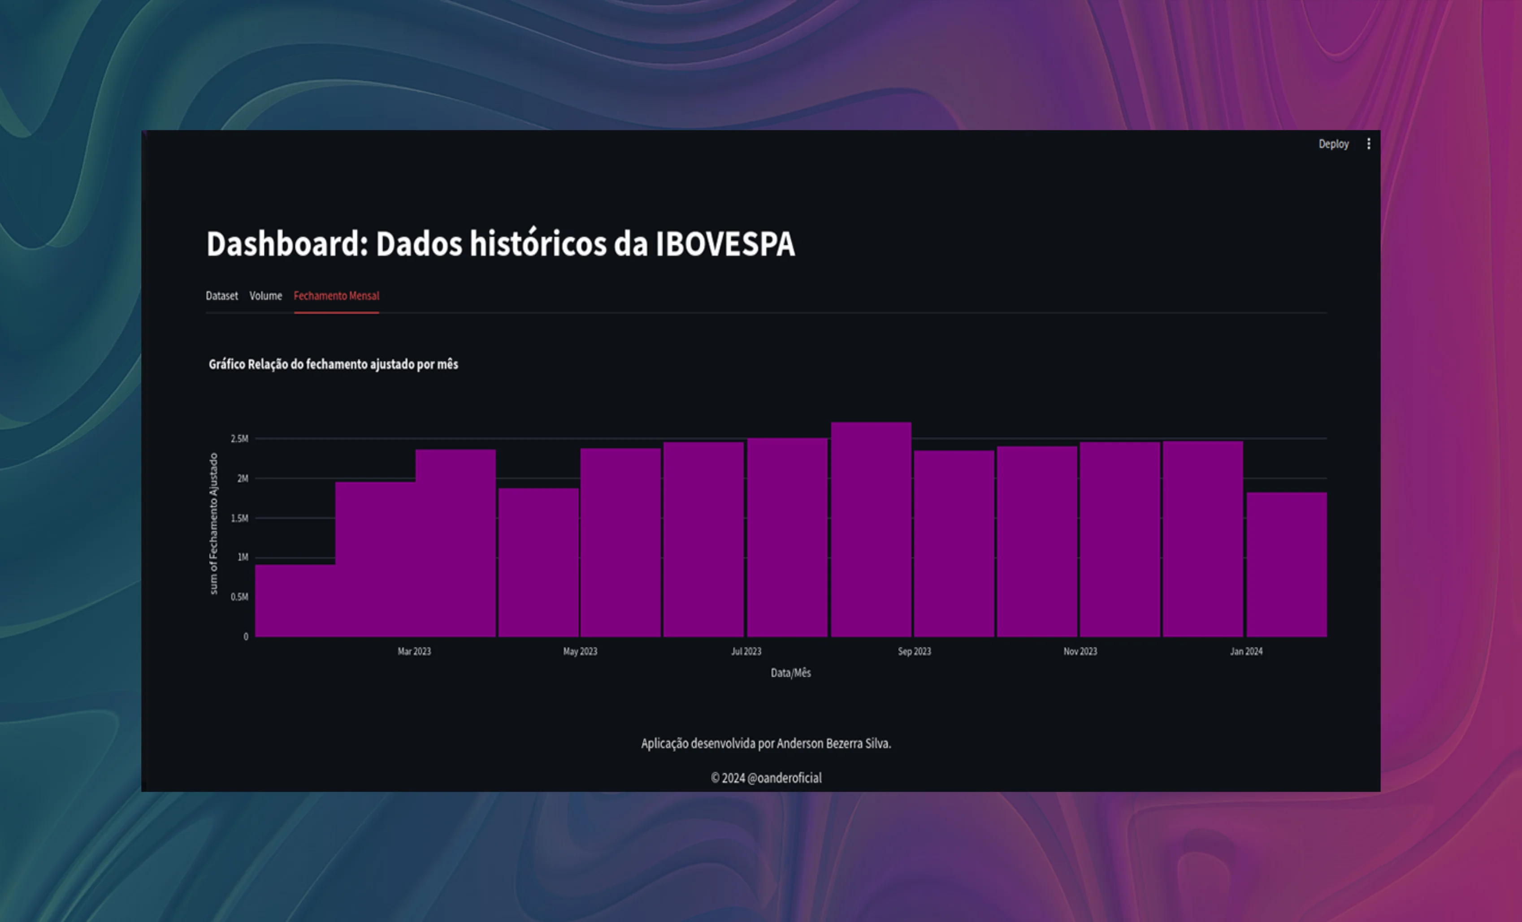Click the Jan 2024 axis label
Viewport: 1522px width, 922px height.
[x=1246, y=652]
